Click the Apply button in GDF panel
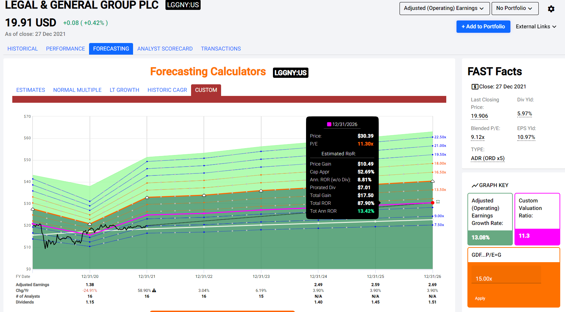 480,298
